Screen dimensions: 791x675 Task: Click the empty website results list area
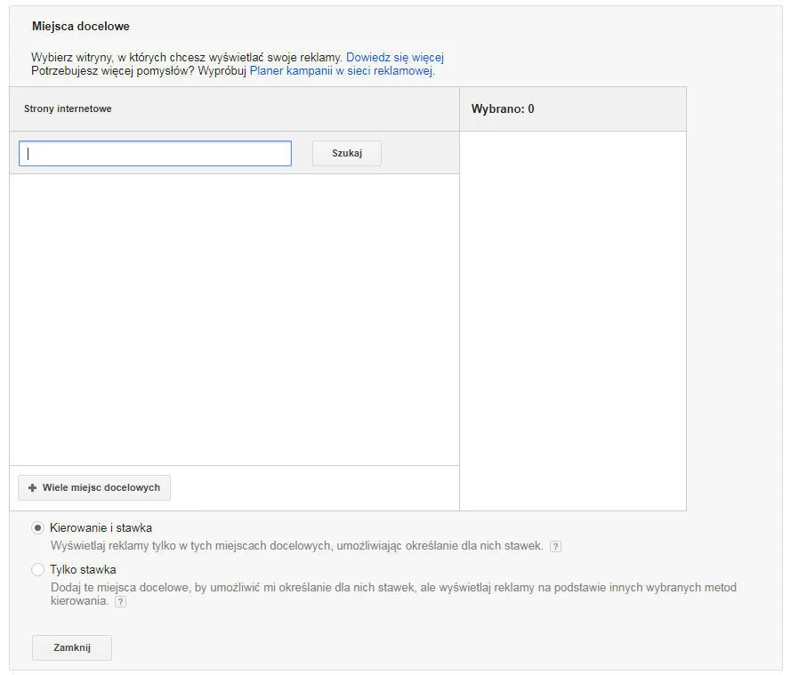point(234,318)
